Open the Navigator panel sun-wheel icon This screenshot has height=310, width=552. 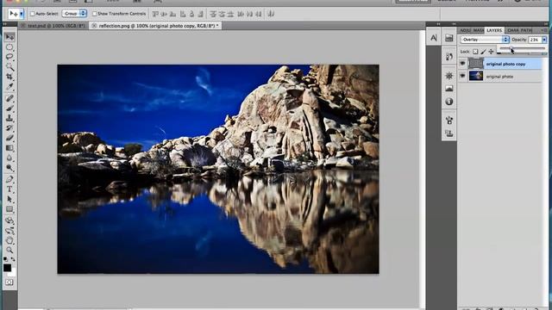[x=448, y=76]
